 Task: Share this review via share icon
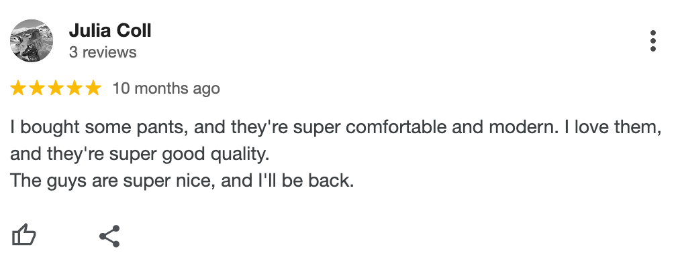coord(109,236)
